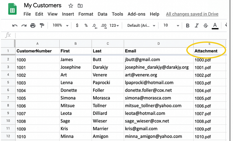233x141 pixels.
Task: Select the Paint format tool
Action: pyautogui.click(x=42, y=26)
